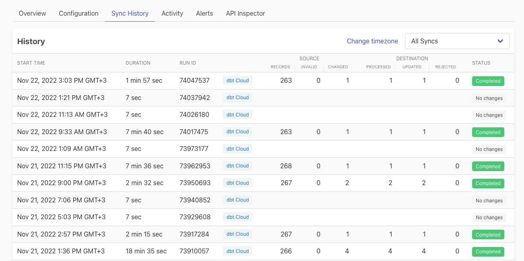The image size is (524, 261).
Task: Click No changes status for run 73929608
Action: (x=489, y=218)
